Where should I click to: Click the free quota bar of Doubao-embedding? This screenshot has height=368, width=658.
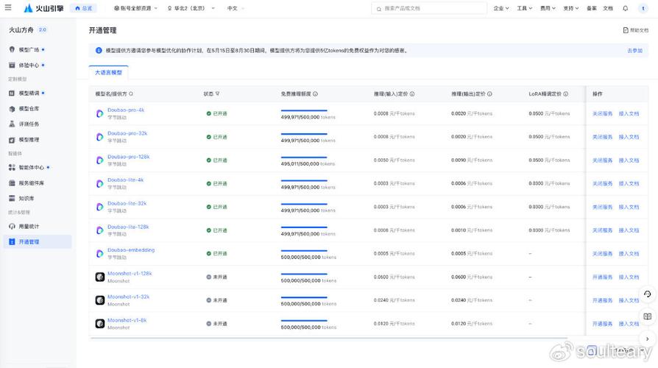304,250
